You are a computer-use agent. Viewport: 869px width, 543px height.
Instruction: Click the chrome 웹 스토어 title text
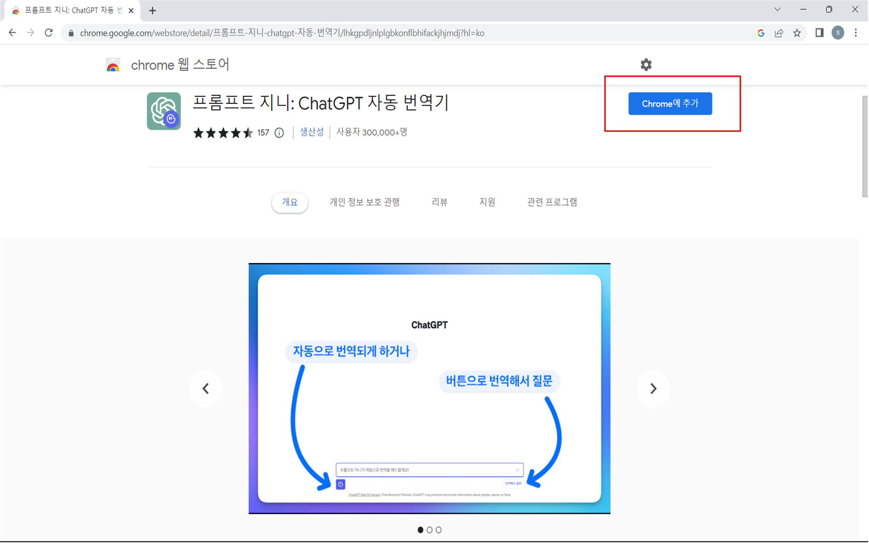180,65
